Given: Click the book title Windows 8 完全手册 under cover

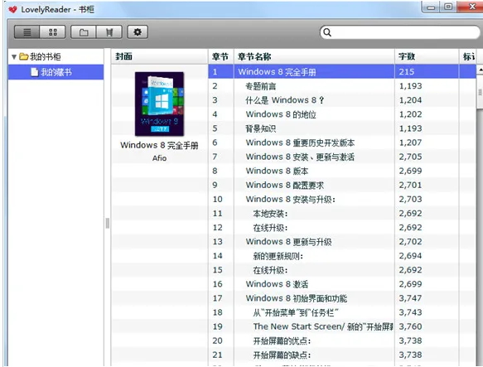Looking at the screenshot, I should pos(159,145).
